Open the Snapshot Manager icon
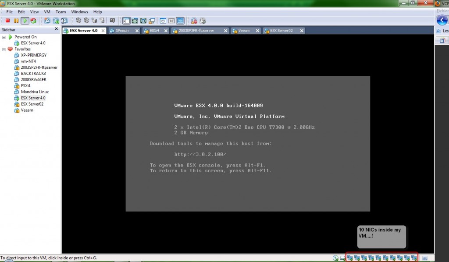449x262 pixels. [64, 21]
